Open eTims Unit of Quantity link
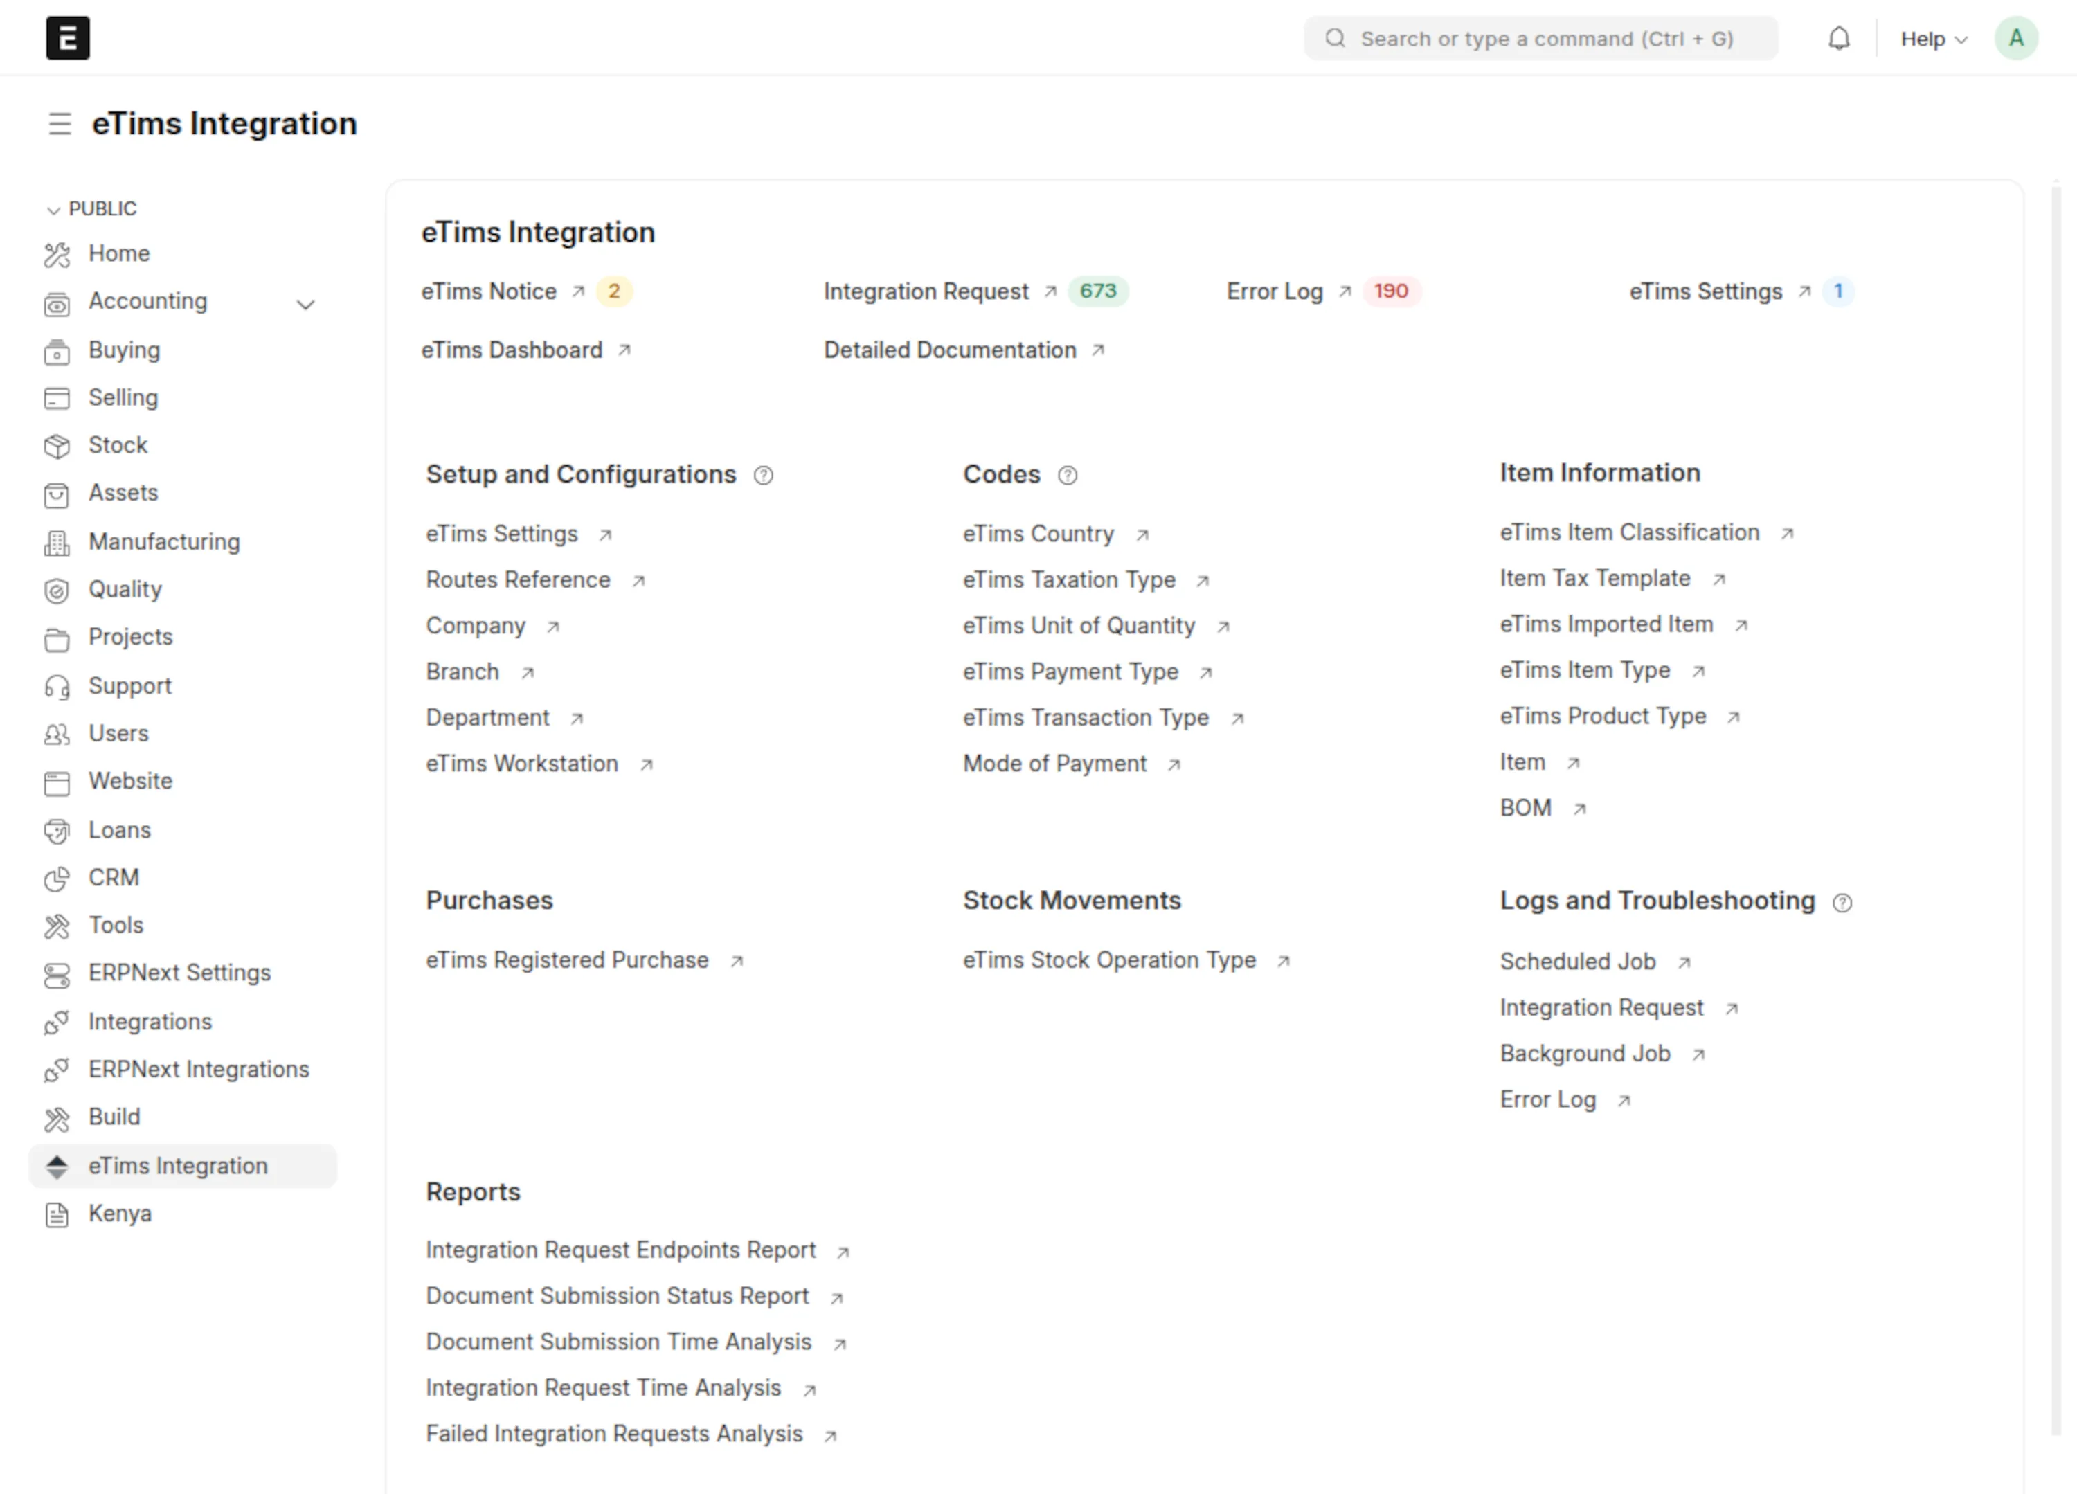Screen dimensions: 2077x1494 [x=1079, y=626]
